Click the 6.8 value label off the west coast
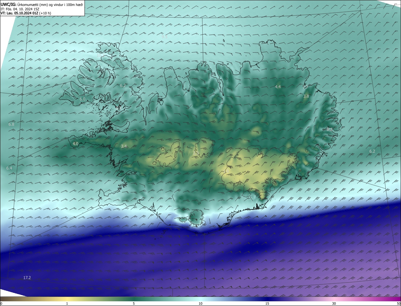 (11, 124)
